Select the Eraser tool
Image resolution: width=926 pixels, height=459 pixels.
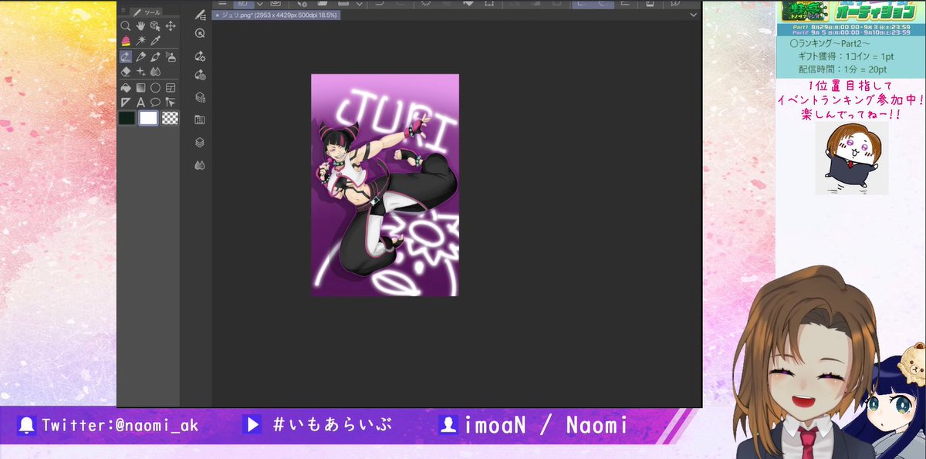pyautogui.click(x=125, y=71)
